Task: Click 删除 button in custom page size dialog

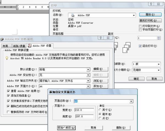Action: 121,128
